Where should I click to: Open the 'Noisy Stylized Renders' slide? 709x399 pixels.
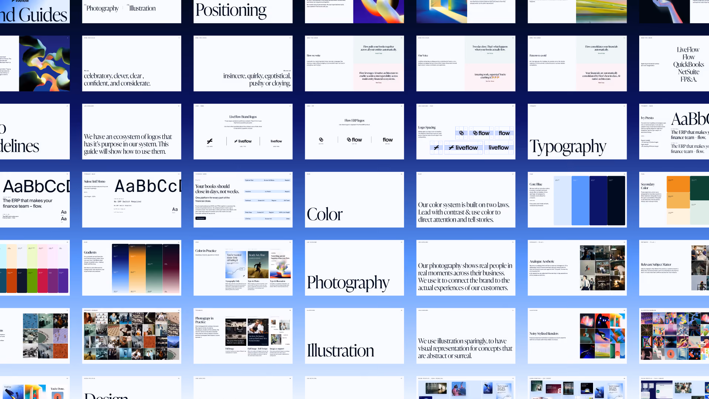(577, 336)
